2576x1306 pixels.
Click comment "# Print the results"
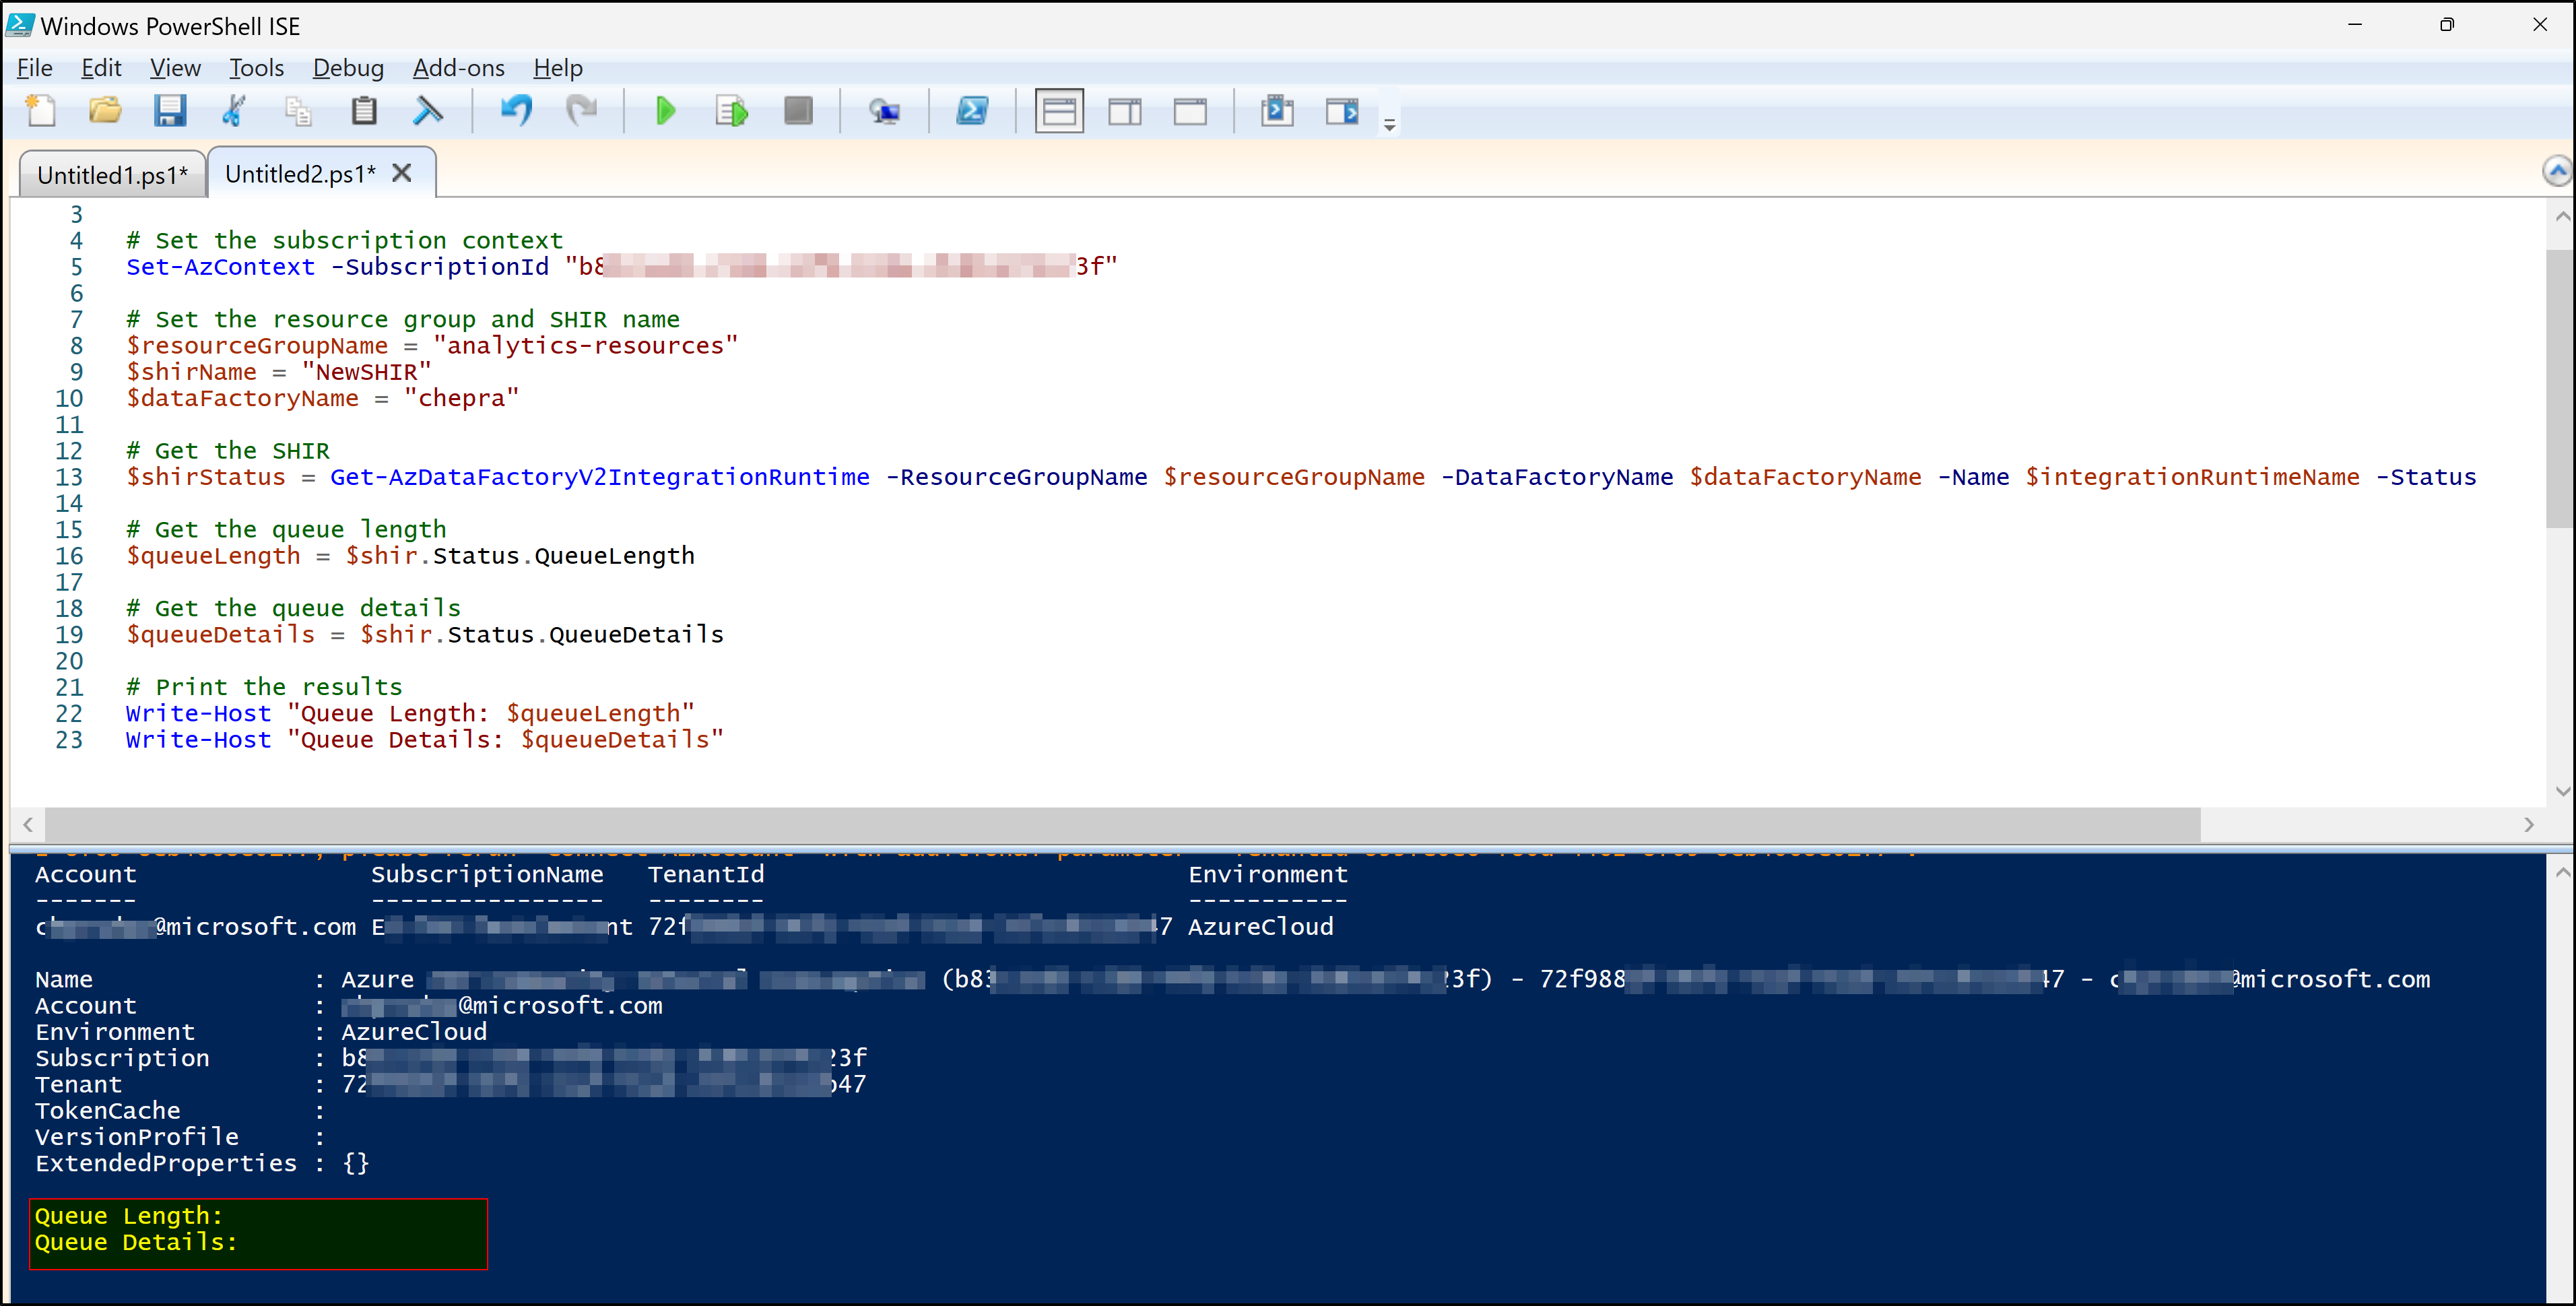264,687
